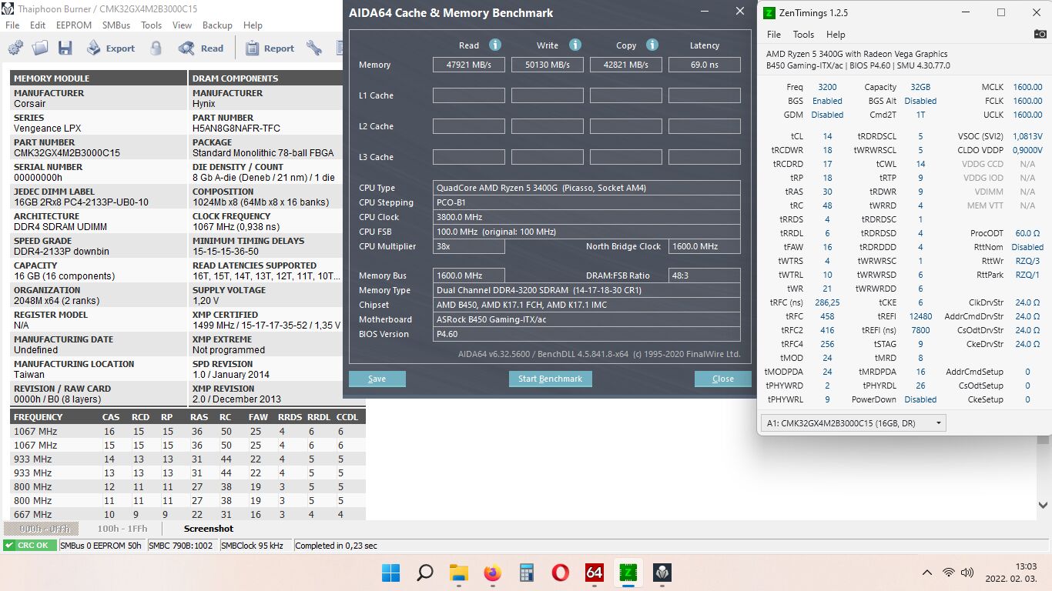Click the Wi-Fi network tray icon

(x=949, y=573)
